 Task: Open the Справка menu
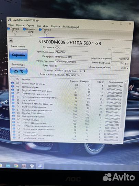[55, 26]
